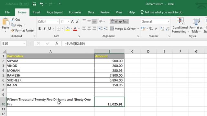Viewport: 207px width, 116px height.
Task: Decrease indent
Action: point(101,29)
